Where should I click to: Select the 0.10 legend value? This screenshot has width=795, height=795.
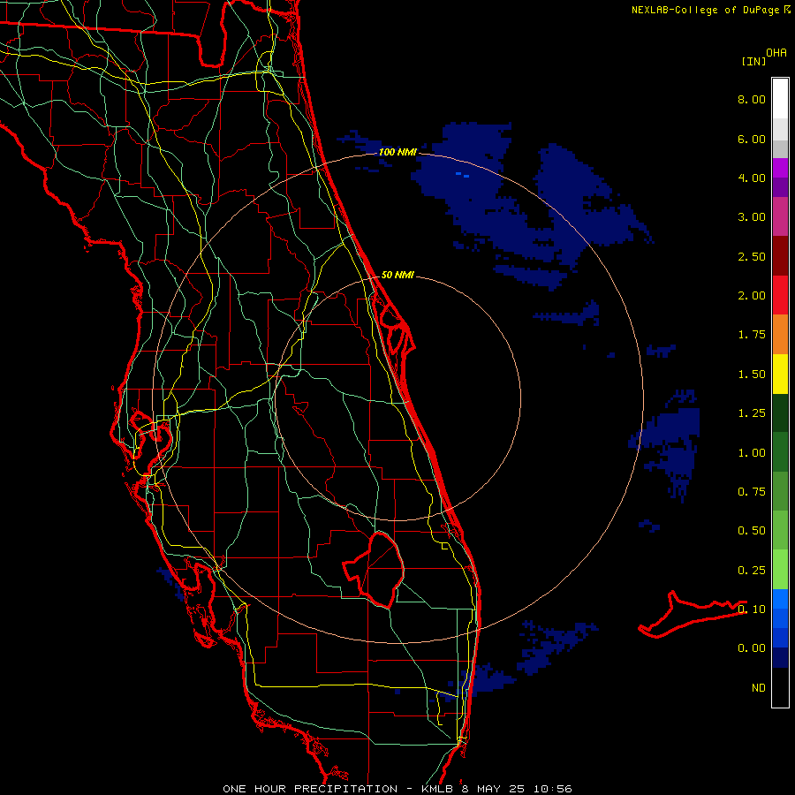[x=752, y=609]
